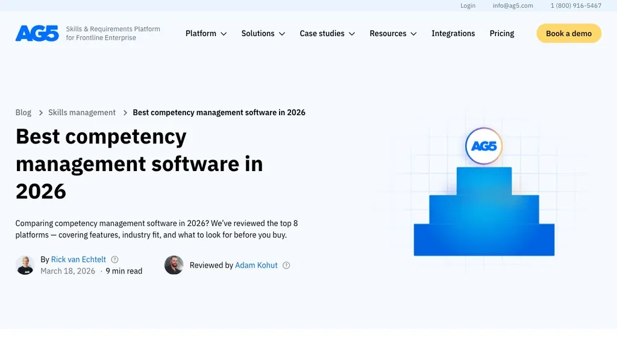The image size is (617, 347).
Task: Click the Book a demo button
Action: coord(569,34)
